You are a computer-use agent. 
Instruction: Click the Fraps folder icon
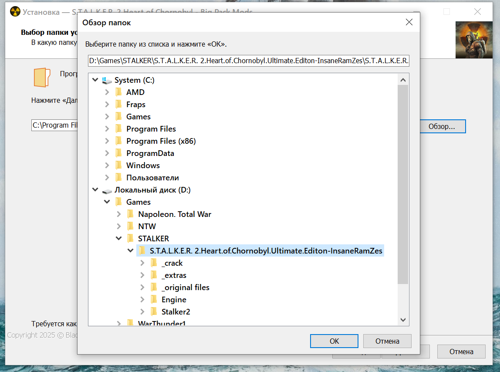point(118,104)
